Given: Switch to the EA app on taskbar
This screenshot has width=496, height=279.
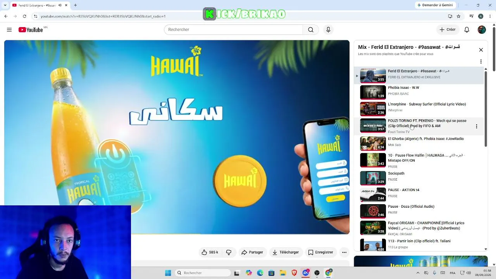Looking at the screenshot, I should point(306,273).
